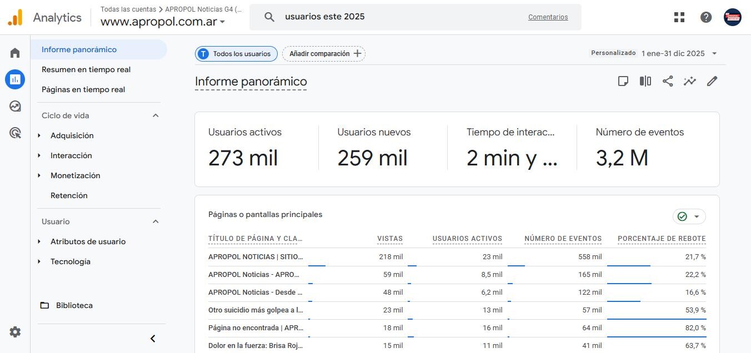Open the Google apps launcher
The width and height of the screenshot is (751, 353).
pyautogui.click(x=679, y=17)
